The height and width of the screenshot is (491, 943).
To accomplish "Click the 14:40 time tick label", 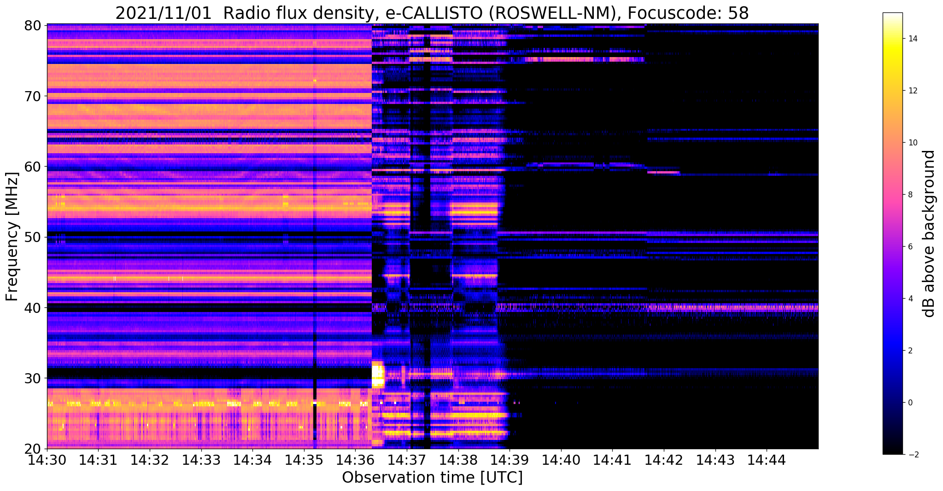I will click(x=561, y=460).
